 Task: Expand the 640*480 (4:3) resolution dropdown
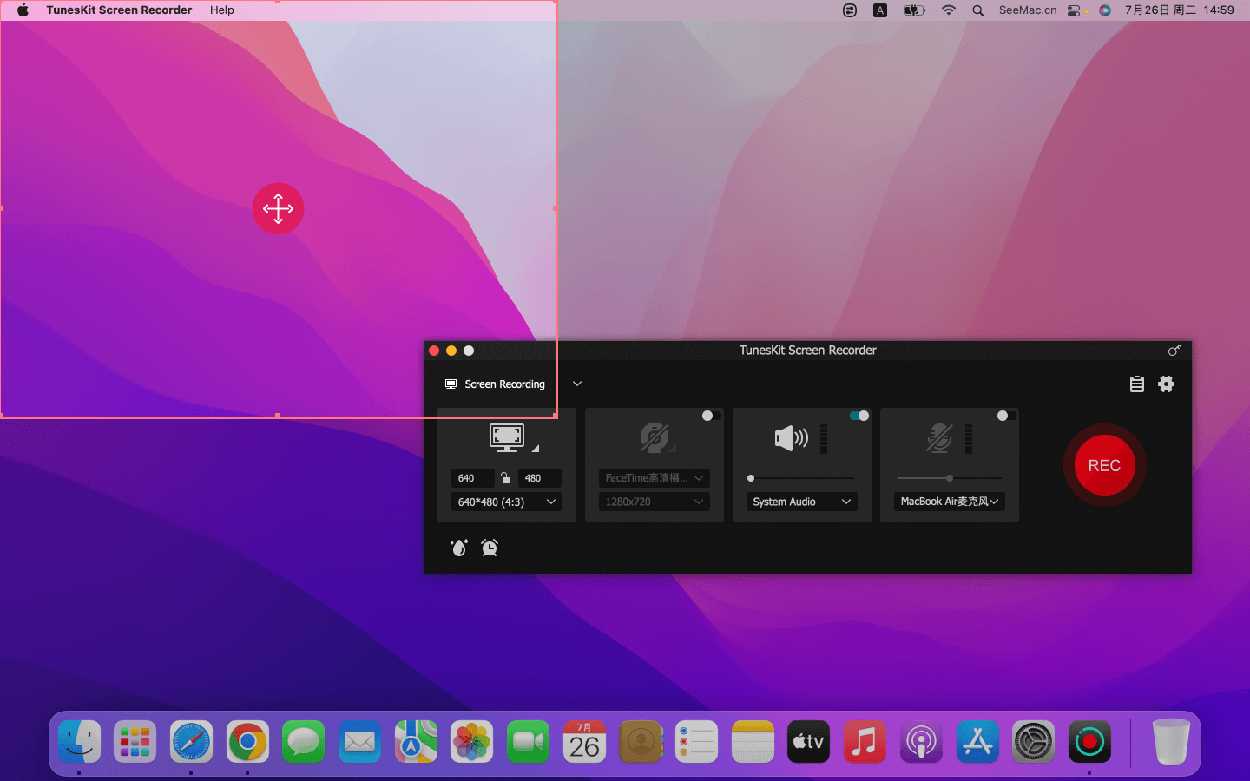click(507, 502)
